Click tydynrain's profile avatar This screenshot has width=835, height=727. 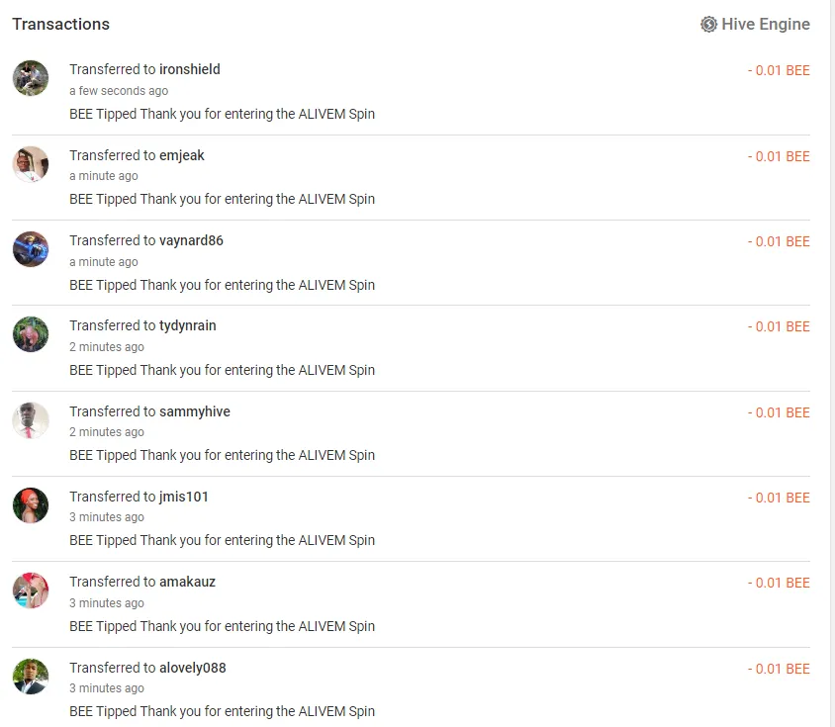pos(31,334)
